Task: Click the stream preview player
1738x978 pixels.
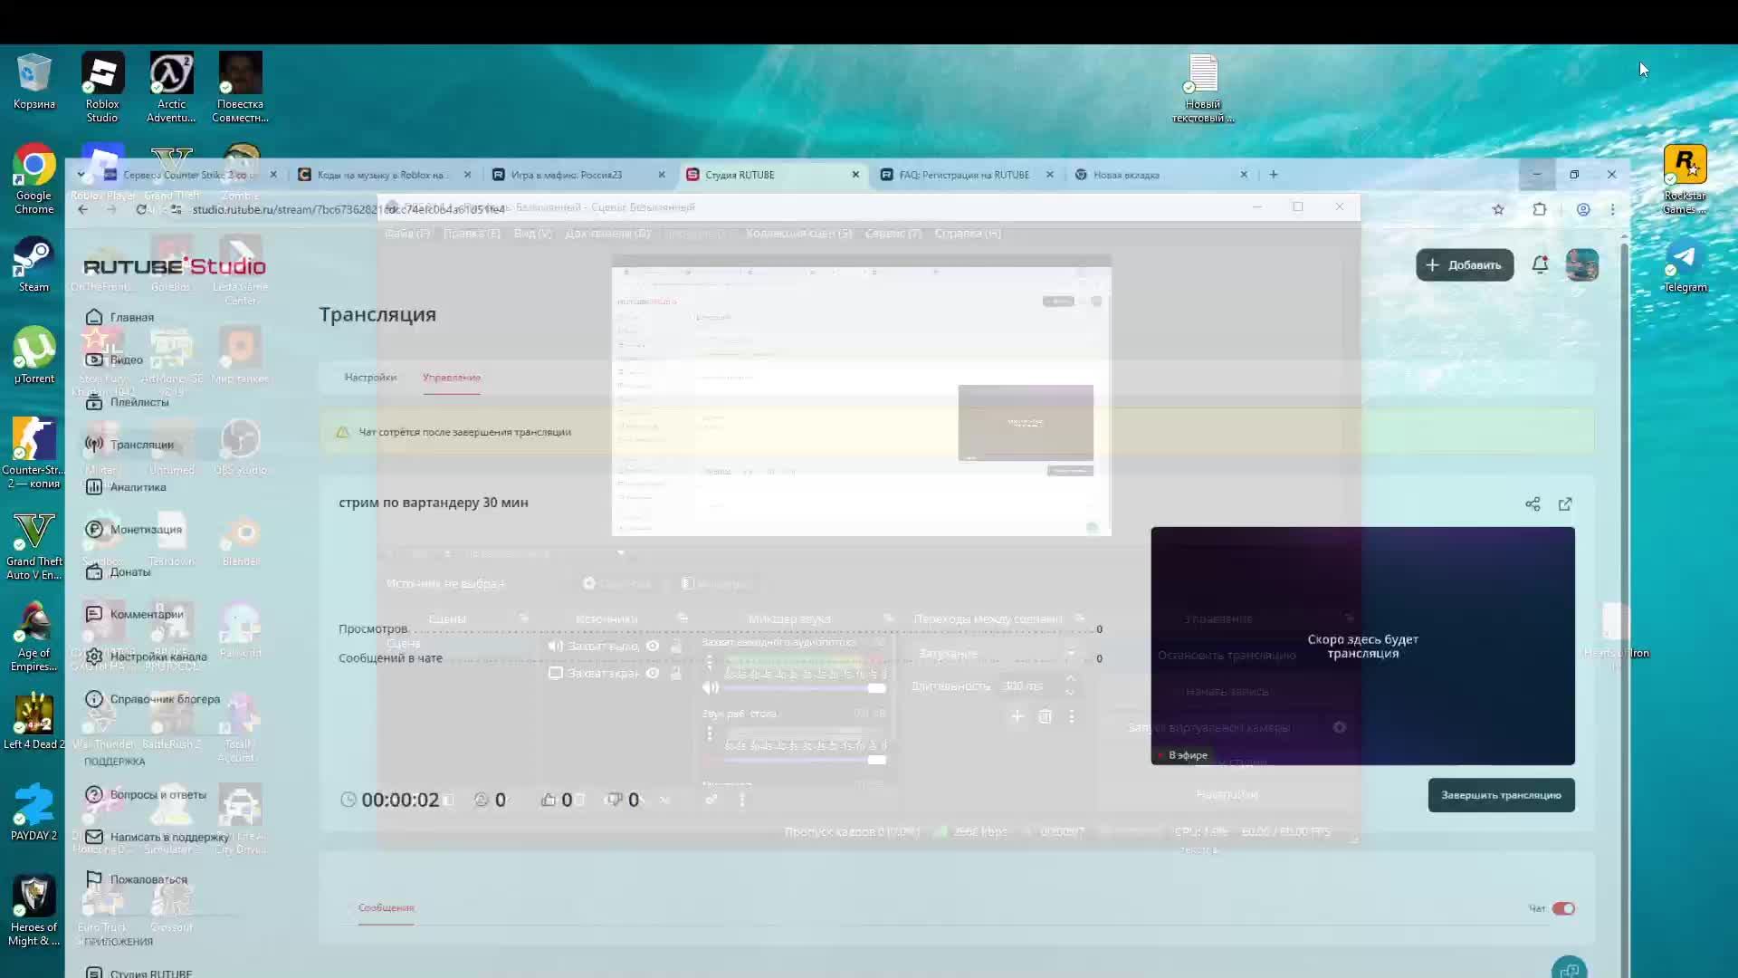Action: click(x=1362, y=646)
